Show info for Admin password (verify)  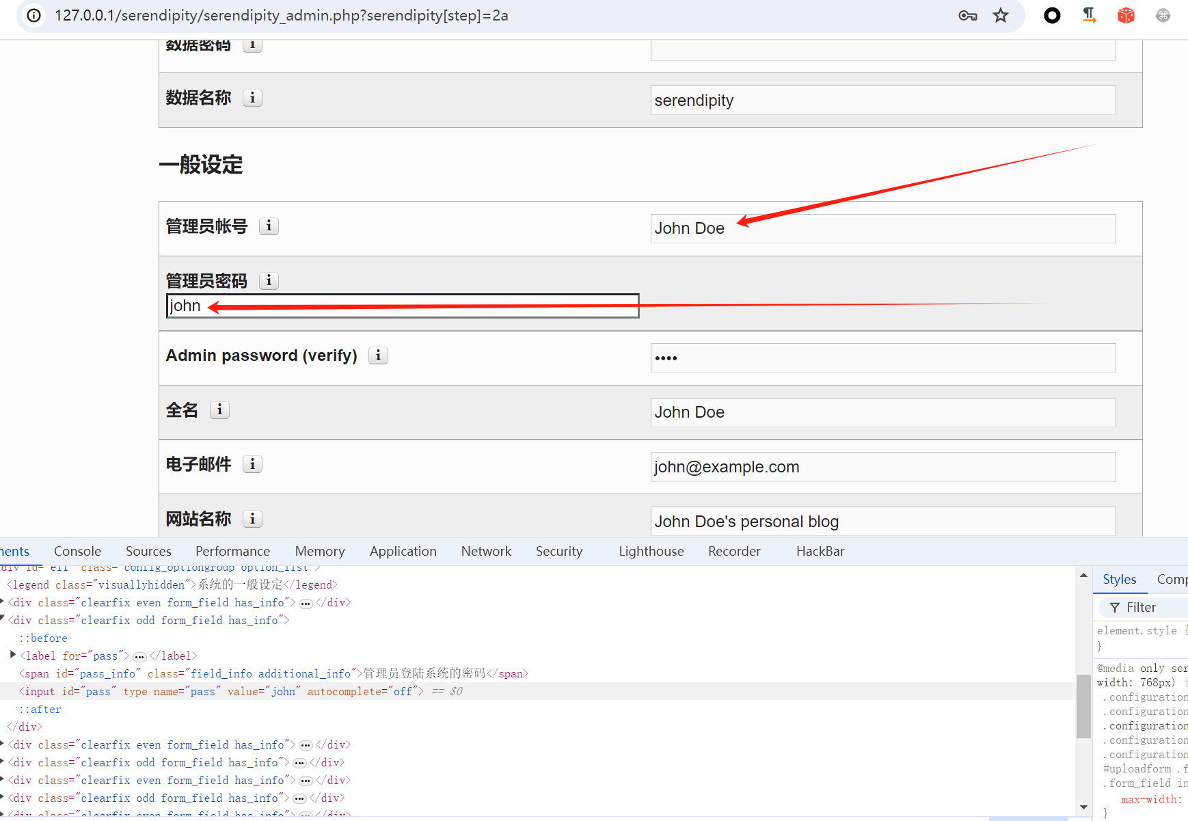coord(378,355)
